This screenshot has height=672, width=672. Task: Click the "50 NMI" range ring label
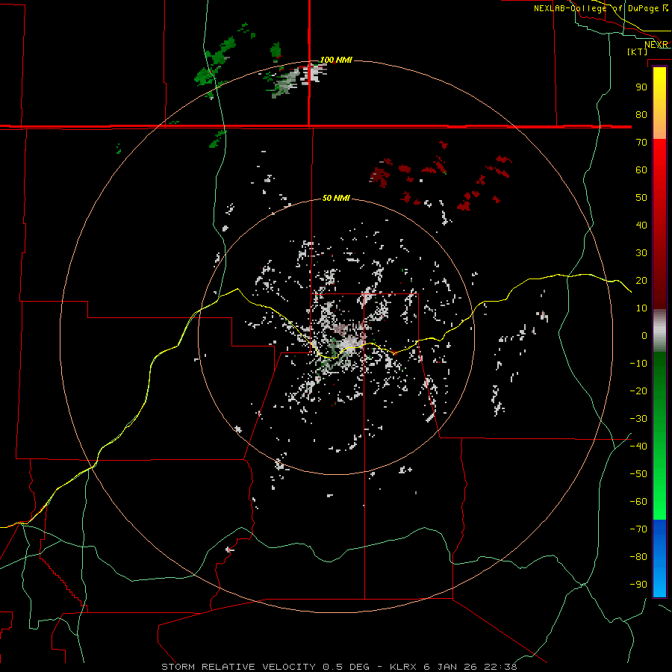click(x=336, y=198)
